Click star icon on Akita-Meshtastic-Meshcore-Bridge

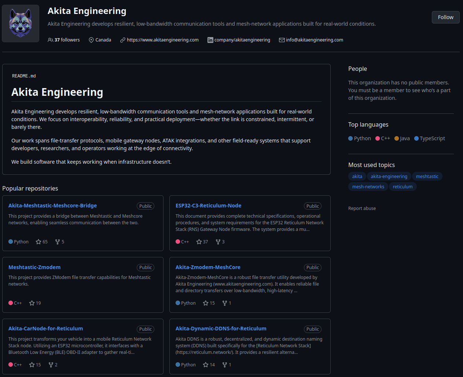[38, 242]
